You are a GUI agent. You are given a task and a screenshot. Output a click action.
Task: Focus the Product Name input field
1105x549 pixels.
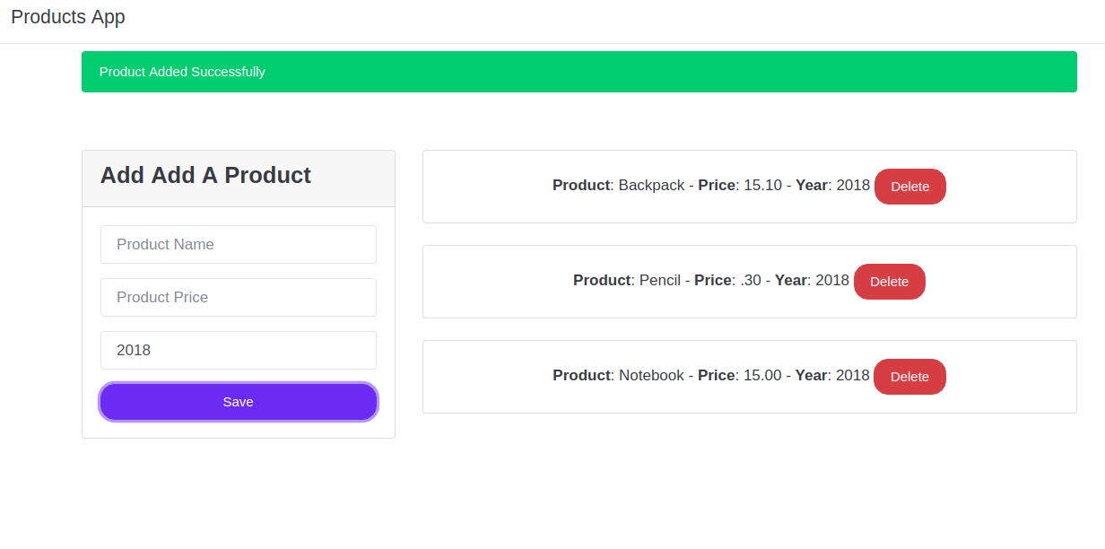point(239,244)
